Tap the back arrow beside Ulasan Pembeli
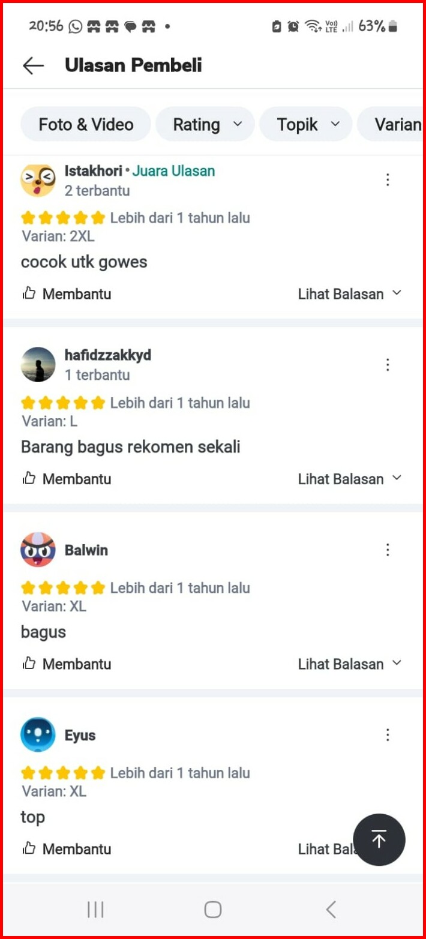This screenshot has width=426, height=939. (x=33, y=65)
